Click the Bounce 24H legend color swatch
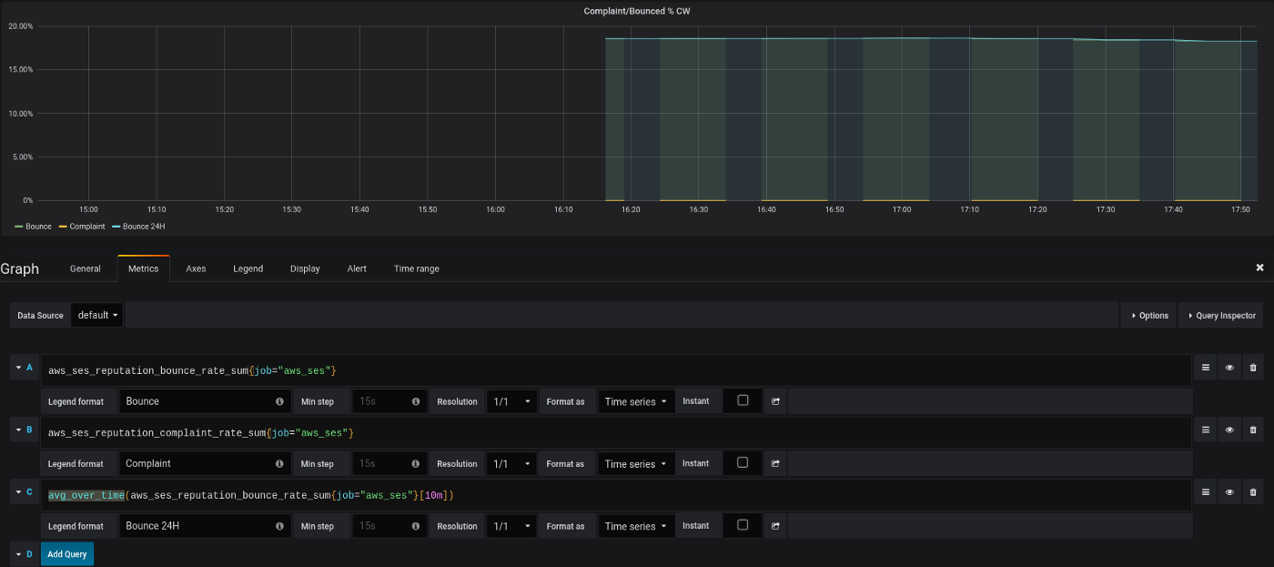The height and width of the screenshot is (567, 1274). (116, 226)
